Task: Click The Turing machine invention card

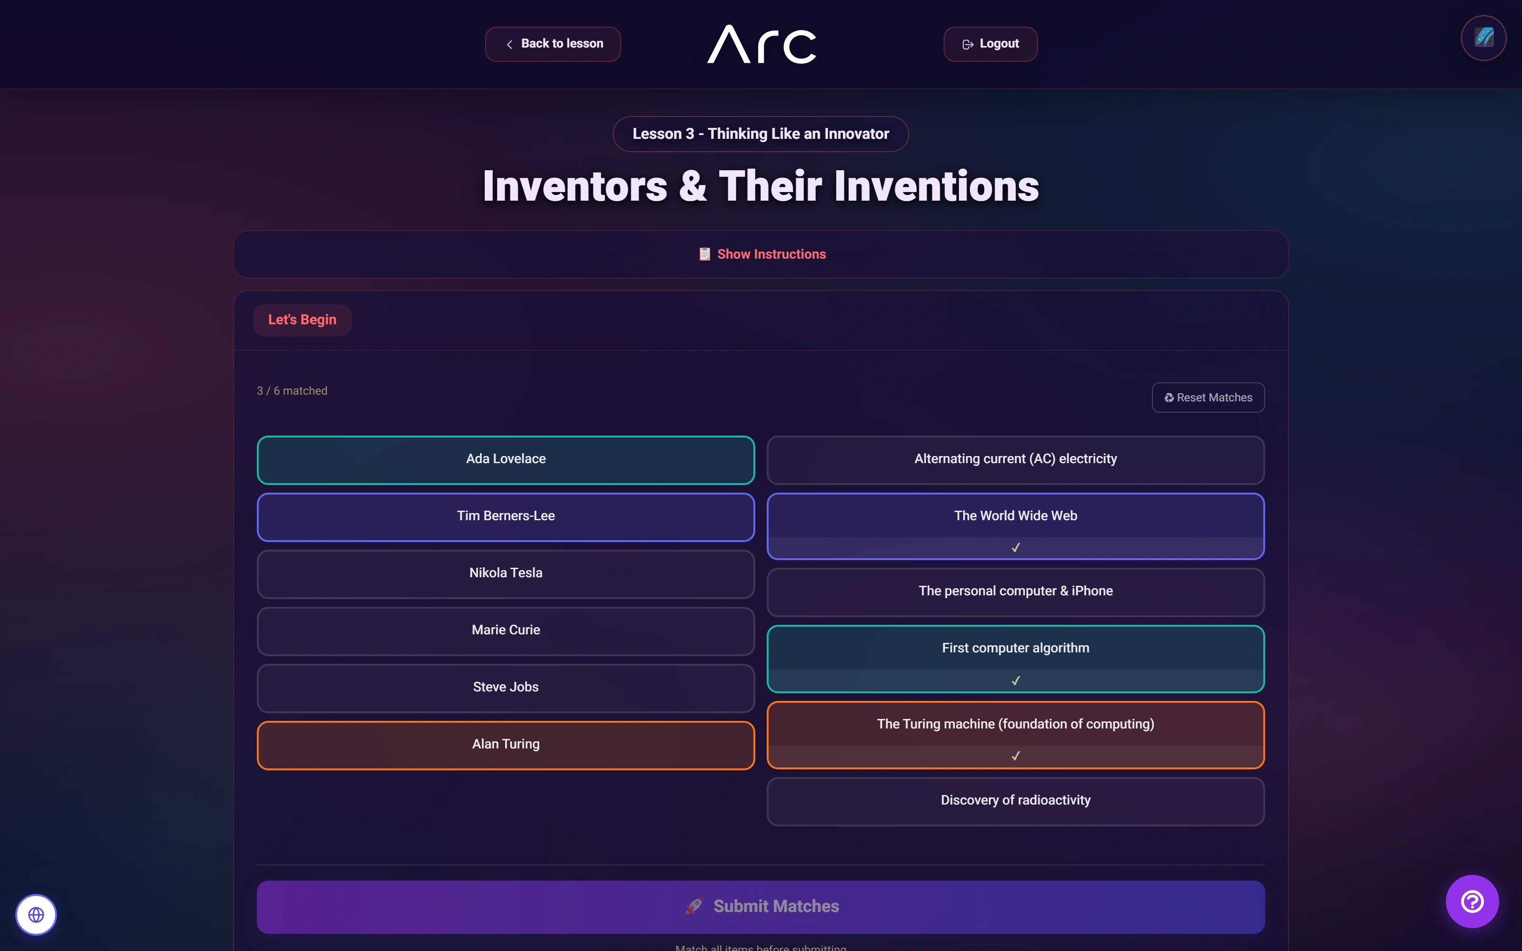Action: (1016, 735)
